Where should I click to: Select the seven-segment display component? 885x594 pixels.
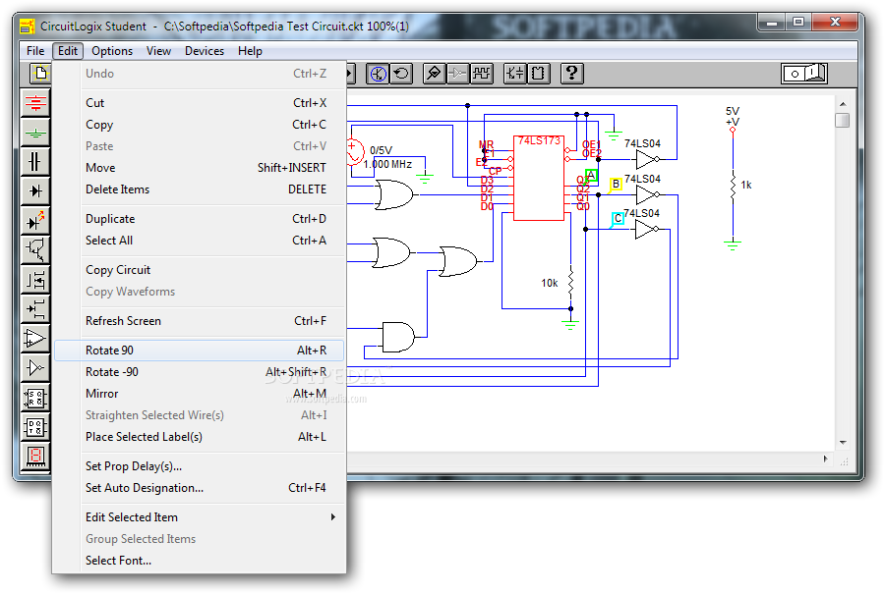point(35,456)
